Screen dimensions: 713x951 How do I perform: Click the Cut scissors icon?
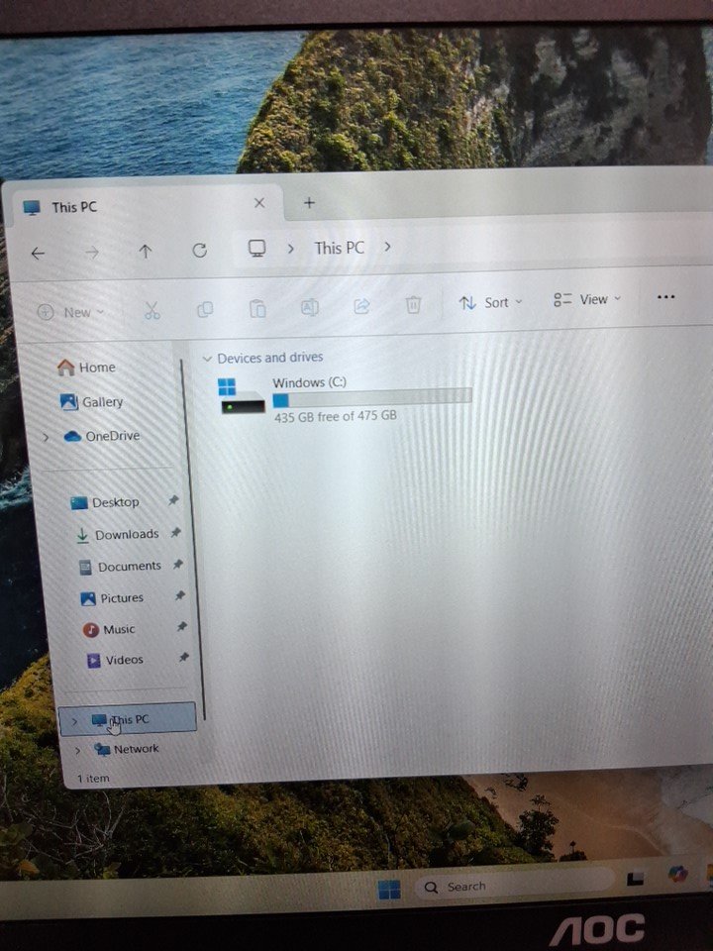(152, 310)
